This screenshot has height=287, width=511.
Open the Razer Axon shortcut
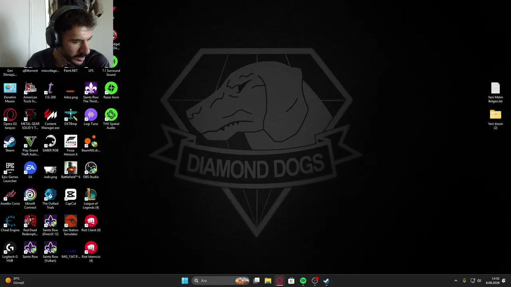(111, 90)
